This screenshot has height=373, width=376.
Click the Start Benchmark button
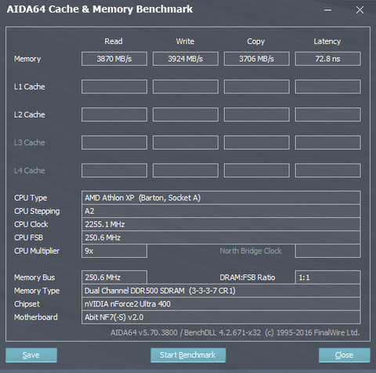[x=188, y=355]
